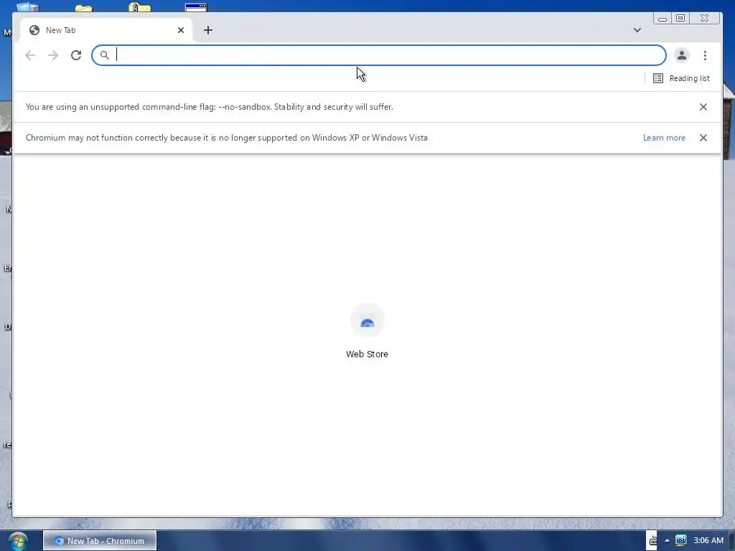This screenshot has height=551, width=735.
Task: Click the Windows Start button
Action: click(18, 541)
